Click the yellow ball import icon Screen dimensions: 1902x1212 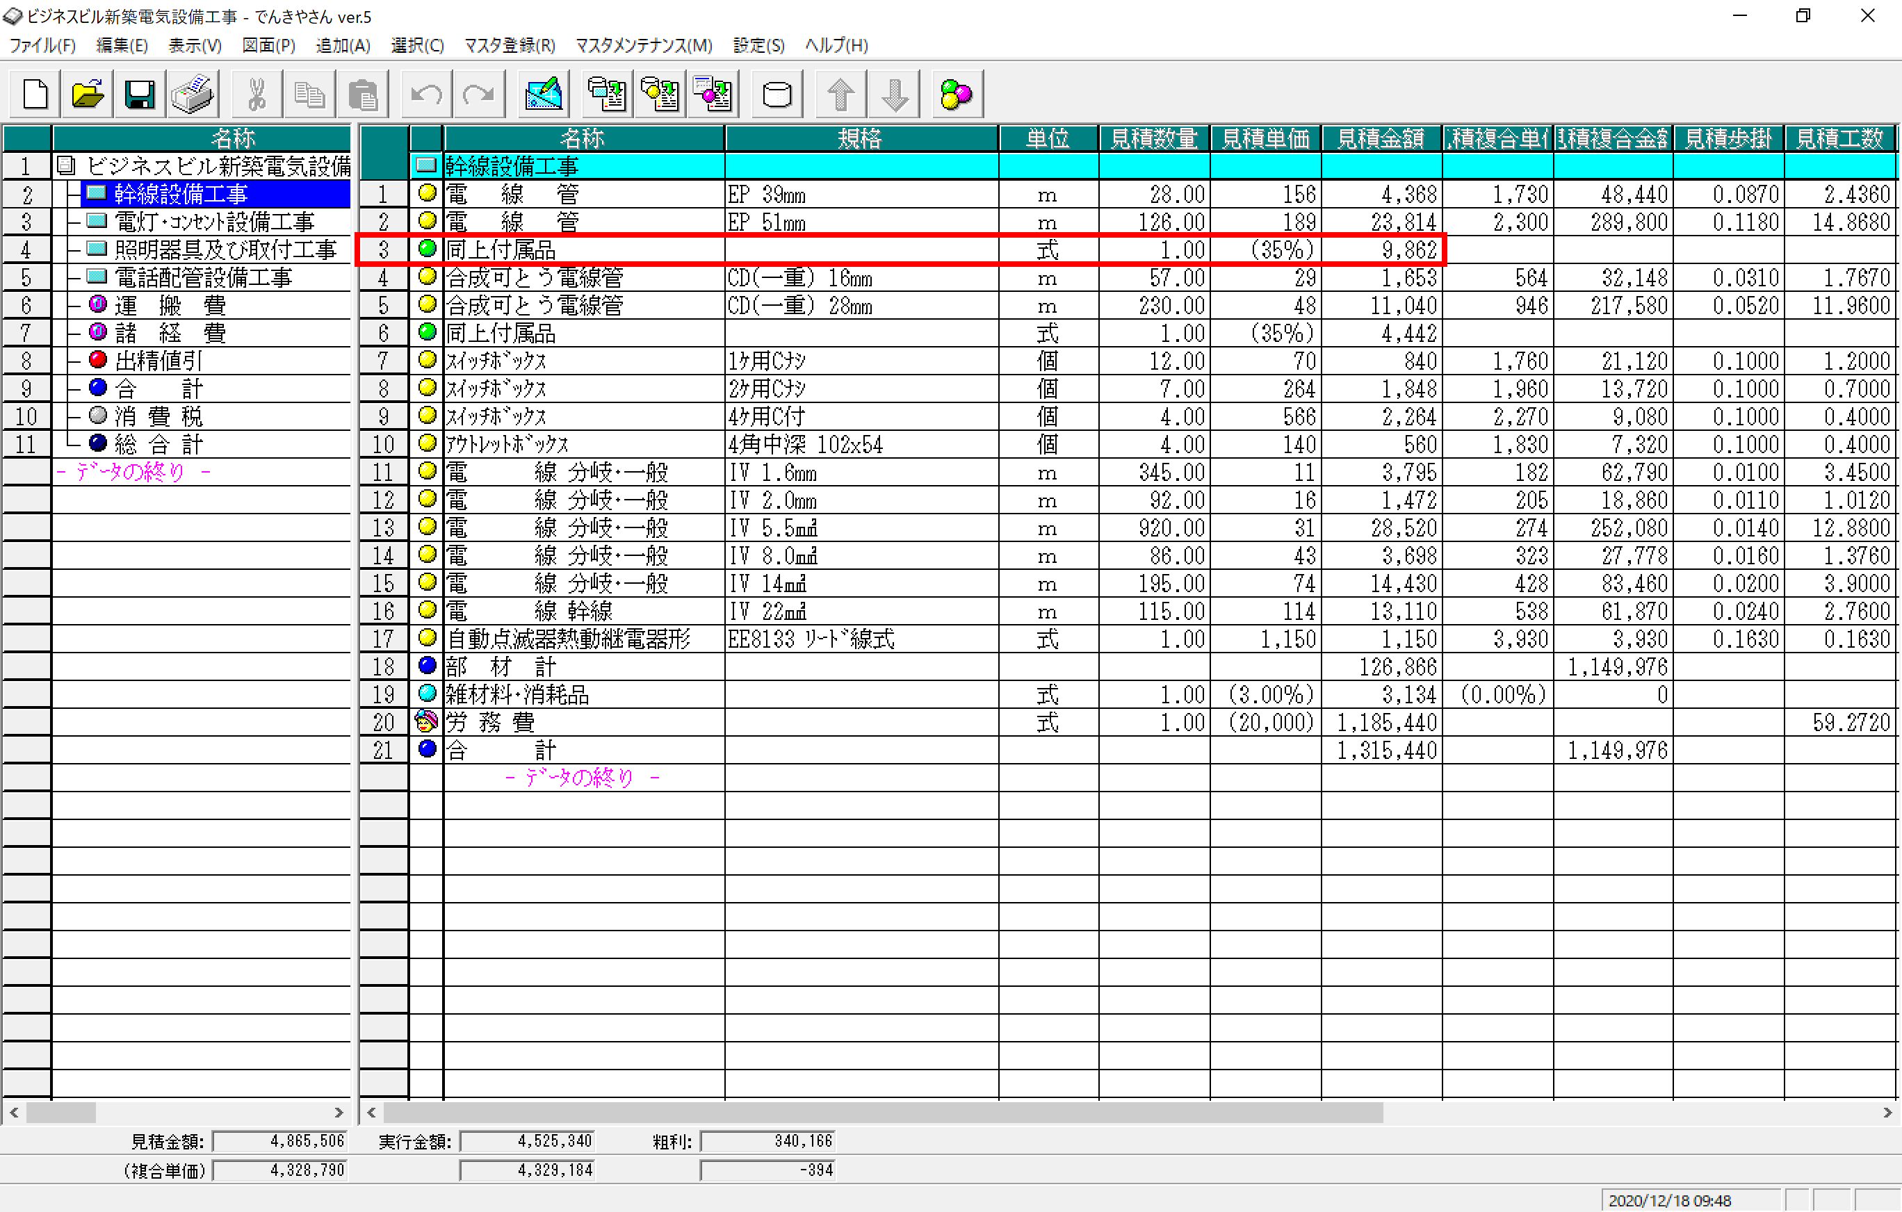point(660,95)
